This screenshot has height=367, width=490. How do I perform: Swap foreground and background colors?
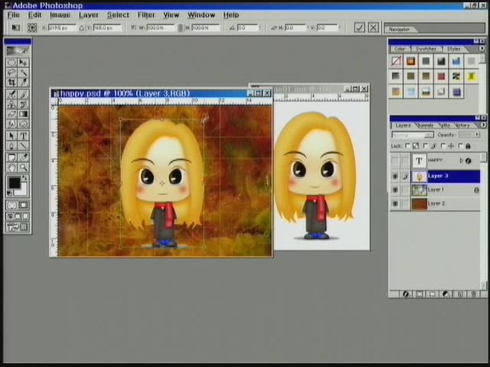[x=24, y=178]
